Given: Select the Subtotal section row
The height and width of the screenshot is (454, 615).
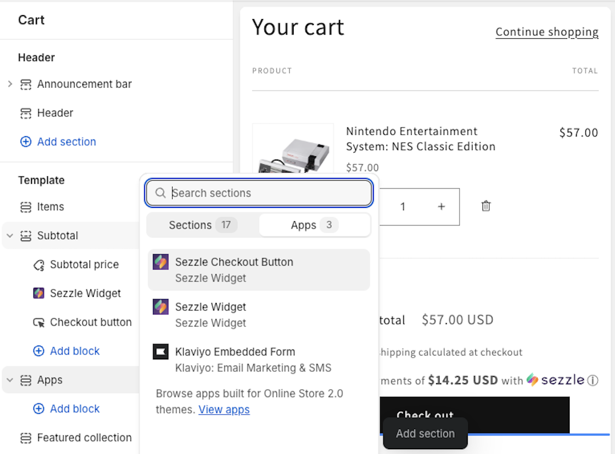Looking at the screenshot, I should 69,236.
